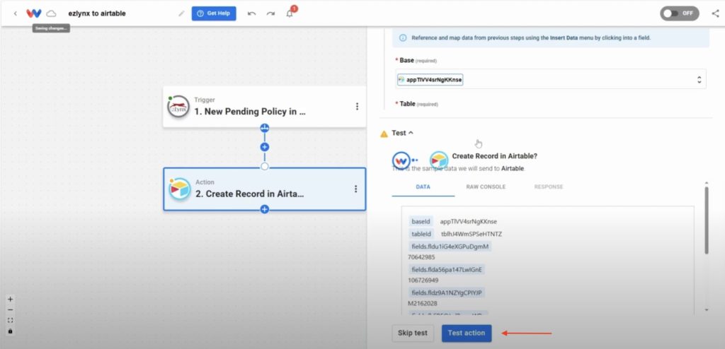725x349 pixels.
Task: Go back using the left chevron
Action: coord(16,13)
